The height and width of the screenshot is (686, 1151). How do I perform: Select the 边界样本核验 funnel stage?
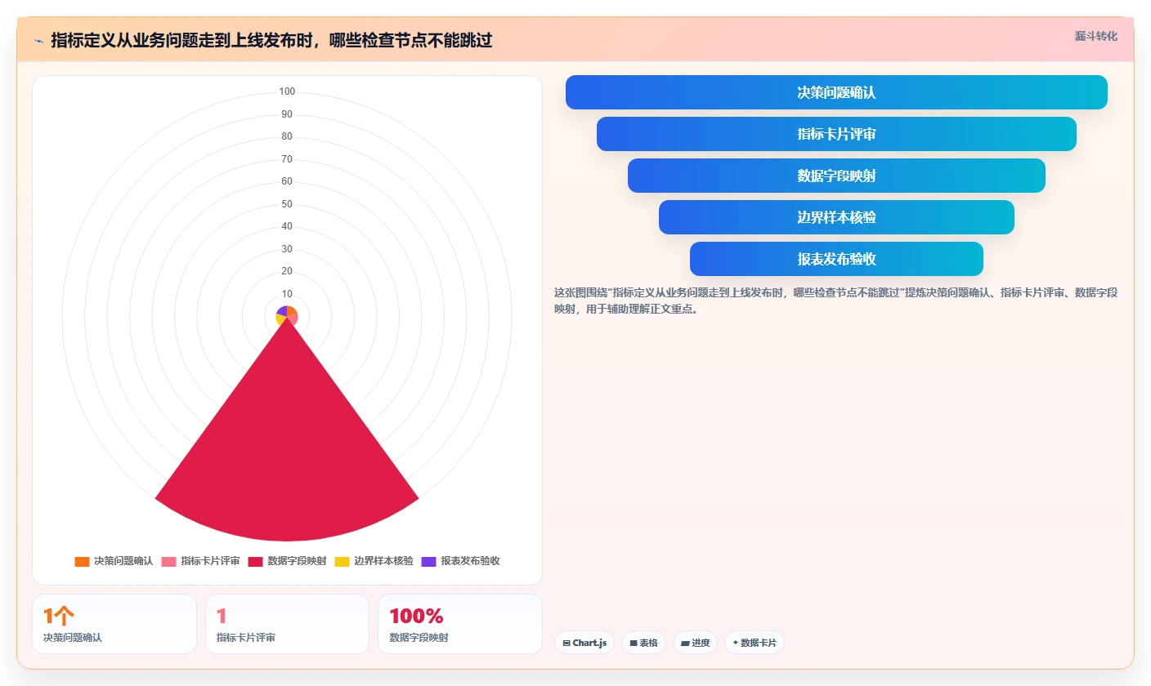836,217
